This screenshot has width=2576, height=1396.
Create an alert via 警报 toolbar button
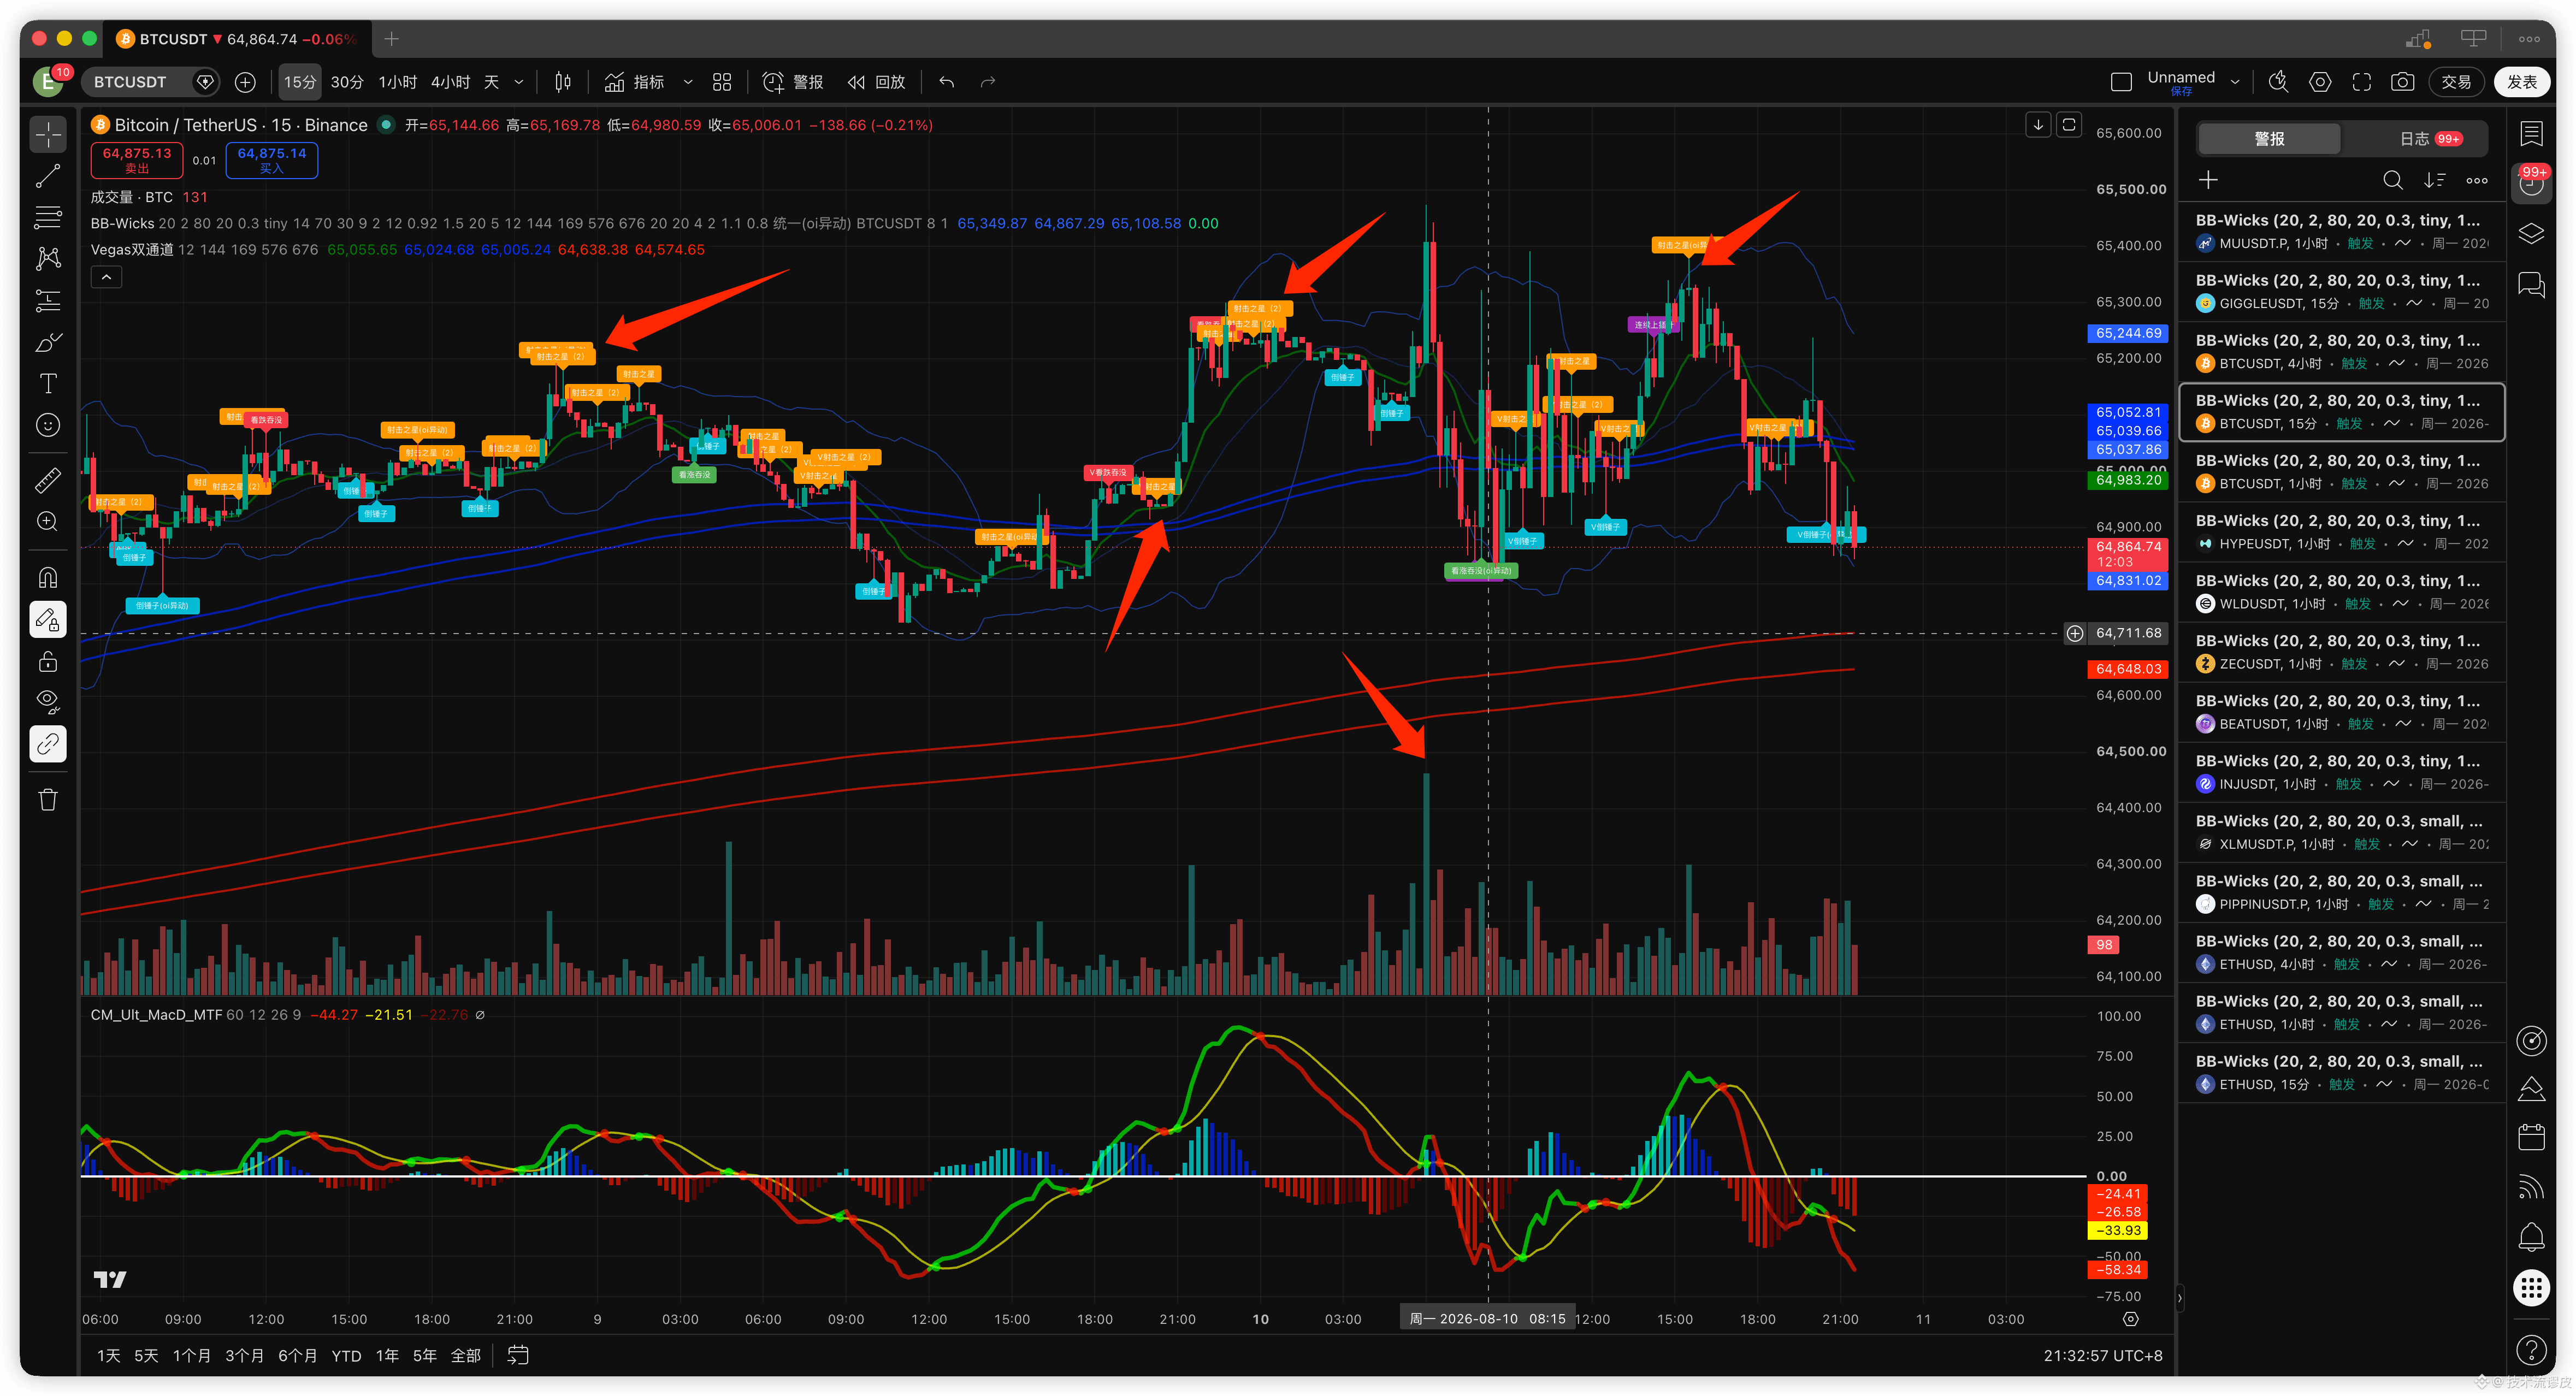[793, 82]
